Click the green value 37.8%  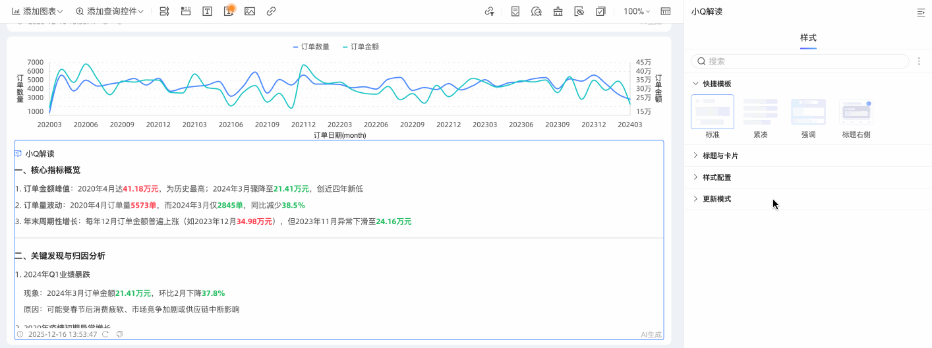(x=214, y=293)
